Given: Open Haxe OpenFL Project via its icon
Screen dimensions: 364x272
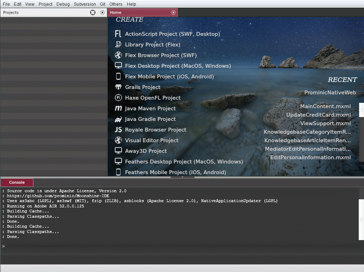Looking at the screenshot, I should point(118,98).
